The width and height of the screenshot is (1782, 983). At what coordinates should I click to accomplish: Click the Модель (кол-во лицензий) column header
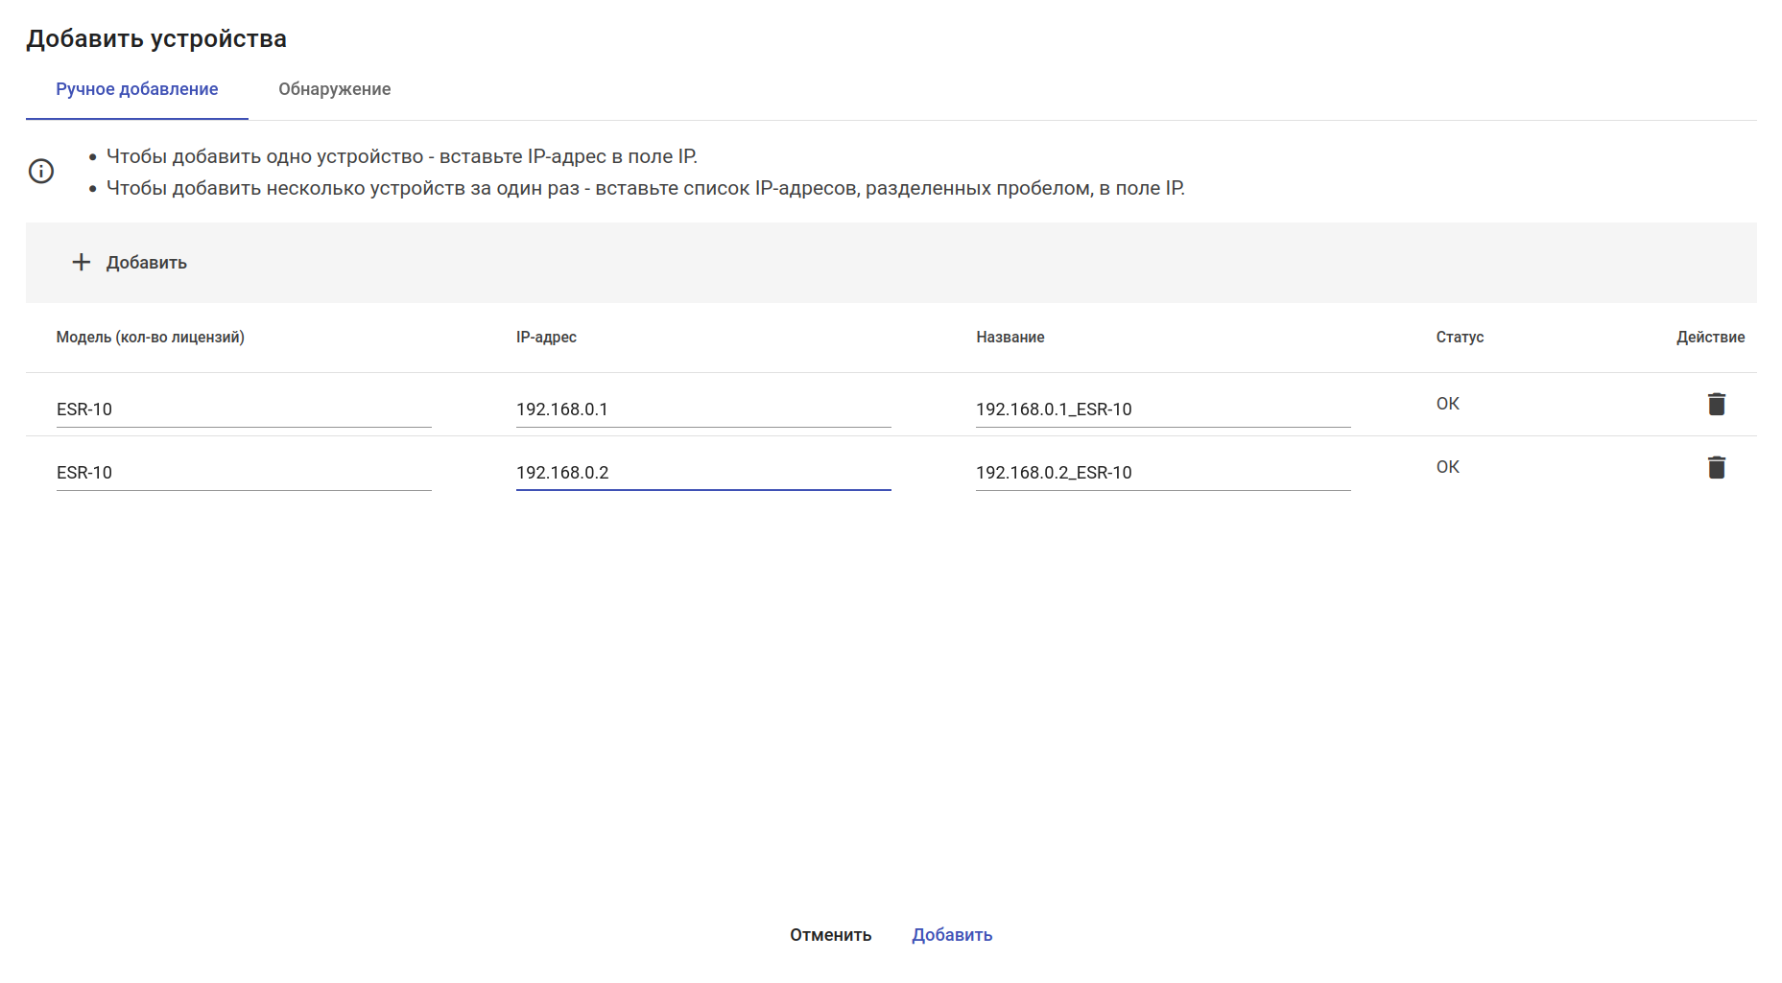tap(151, 338)
